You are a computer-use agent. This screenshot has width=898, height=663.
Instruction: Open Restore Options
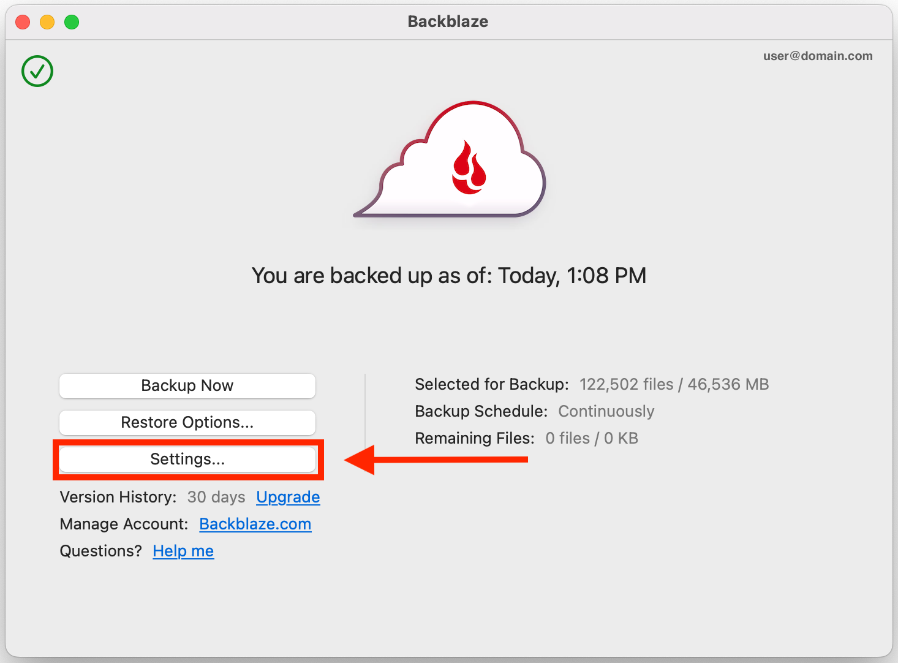click(187, 423)
